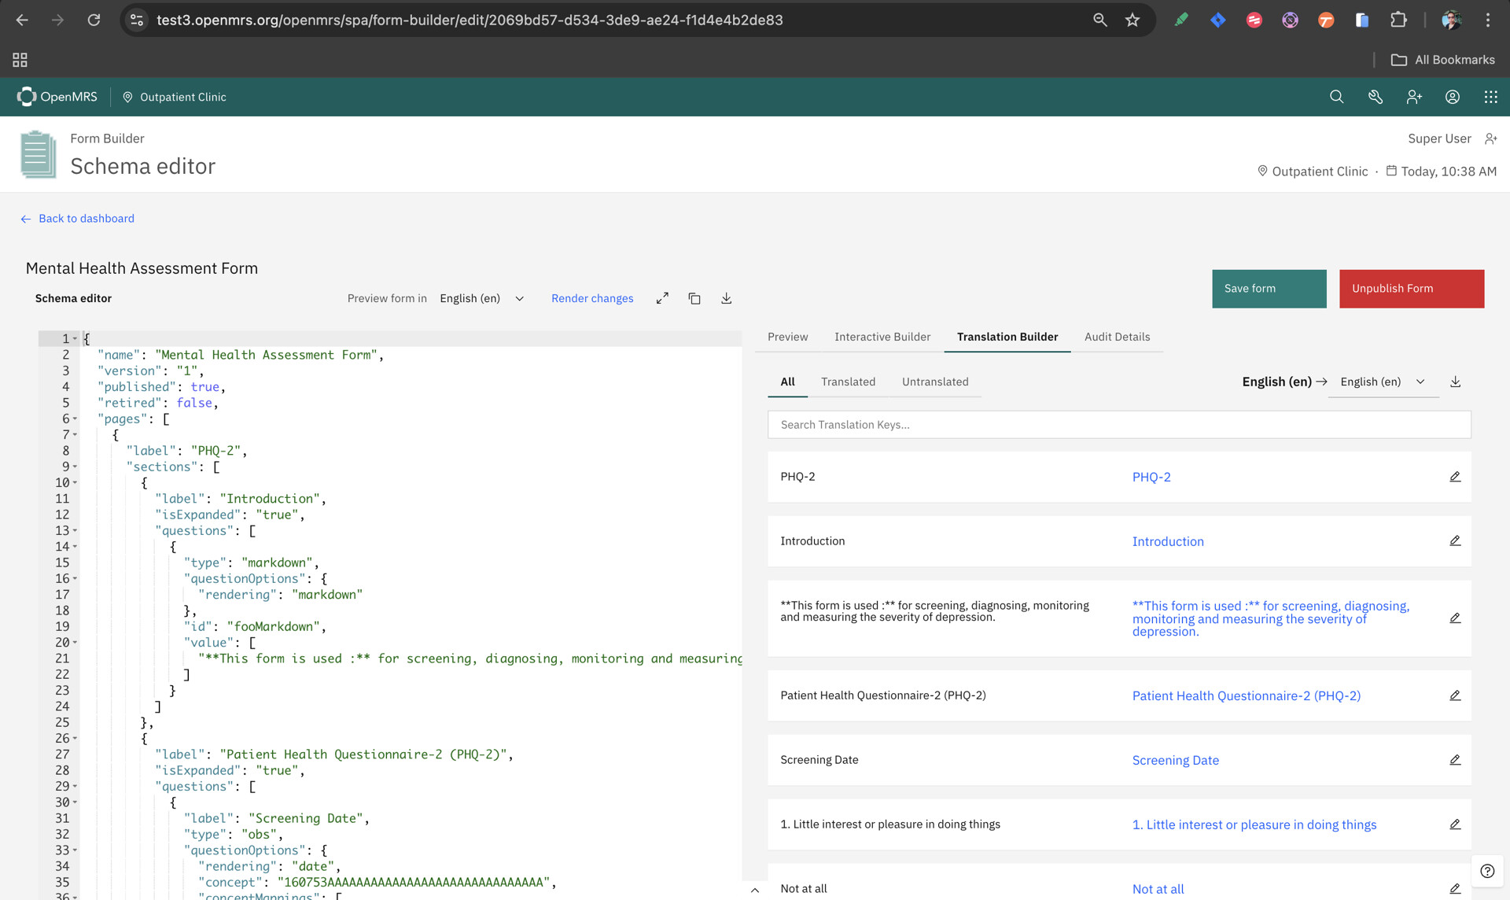Collapse code fold arrow on line 6
Viewport: 1510px width, 900px height.
point(75,419)
